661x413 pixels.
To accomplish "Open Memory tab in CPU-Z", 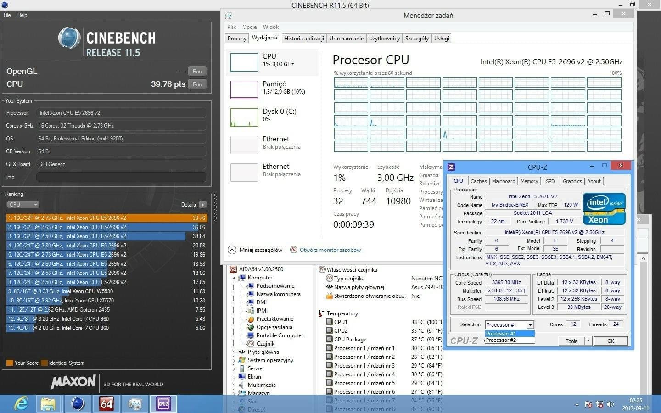I will coord(529,181).
